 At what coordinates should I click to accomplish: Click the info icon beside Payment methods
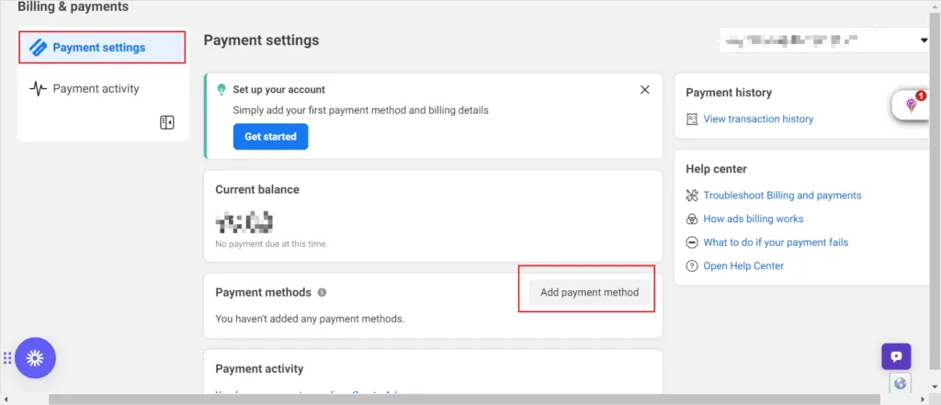(323, 293)
